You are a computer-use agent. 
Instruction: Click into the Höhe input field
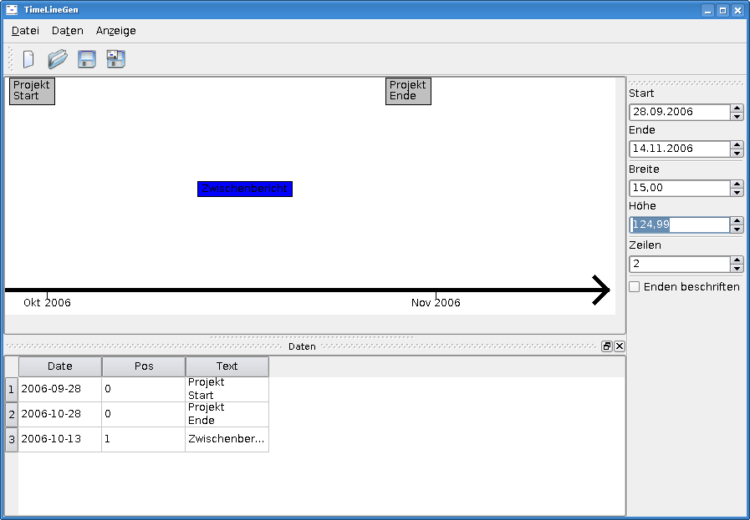679,225
